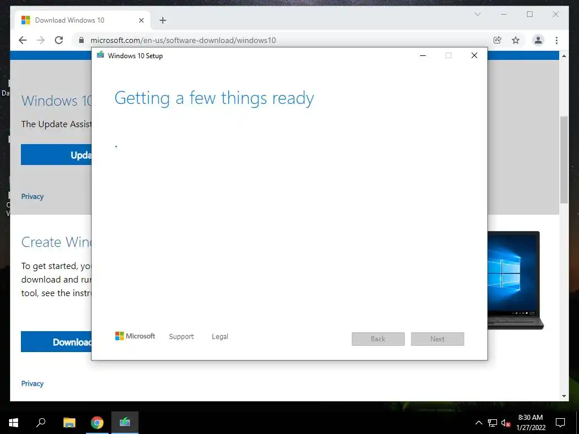Close the Download Windows 10 tab
This screenshot has width=579, height=434.
pos(141,20)
